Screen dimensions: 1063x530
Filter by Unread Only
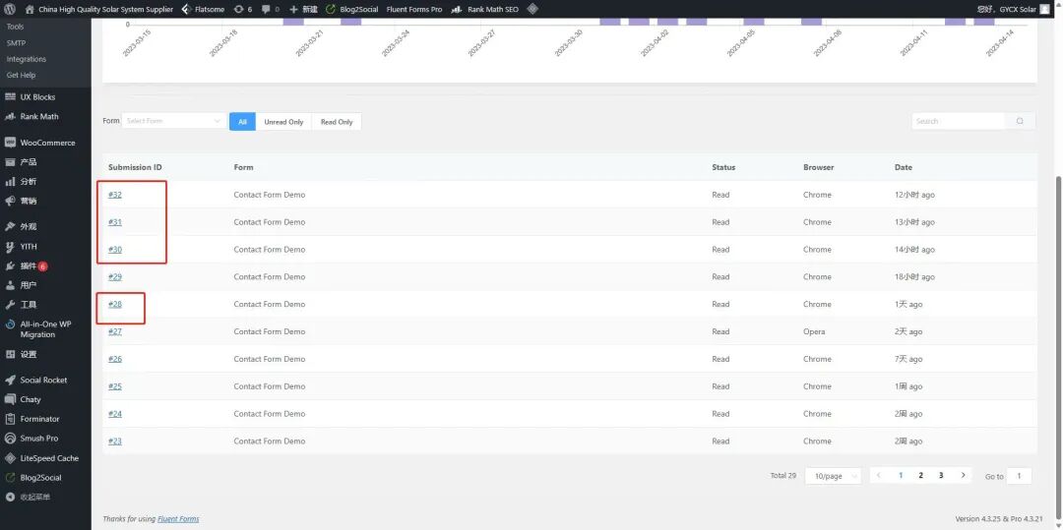click(284, 122)
